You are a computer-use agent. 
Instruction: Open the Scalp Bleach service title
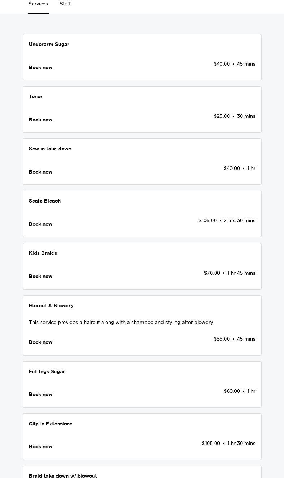[x=45, y=201]
